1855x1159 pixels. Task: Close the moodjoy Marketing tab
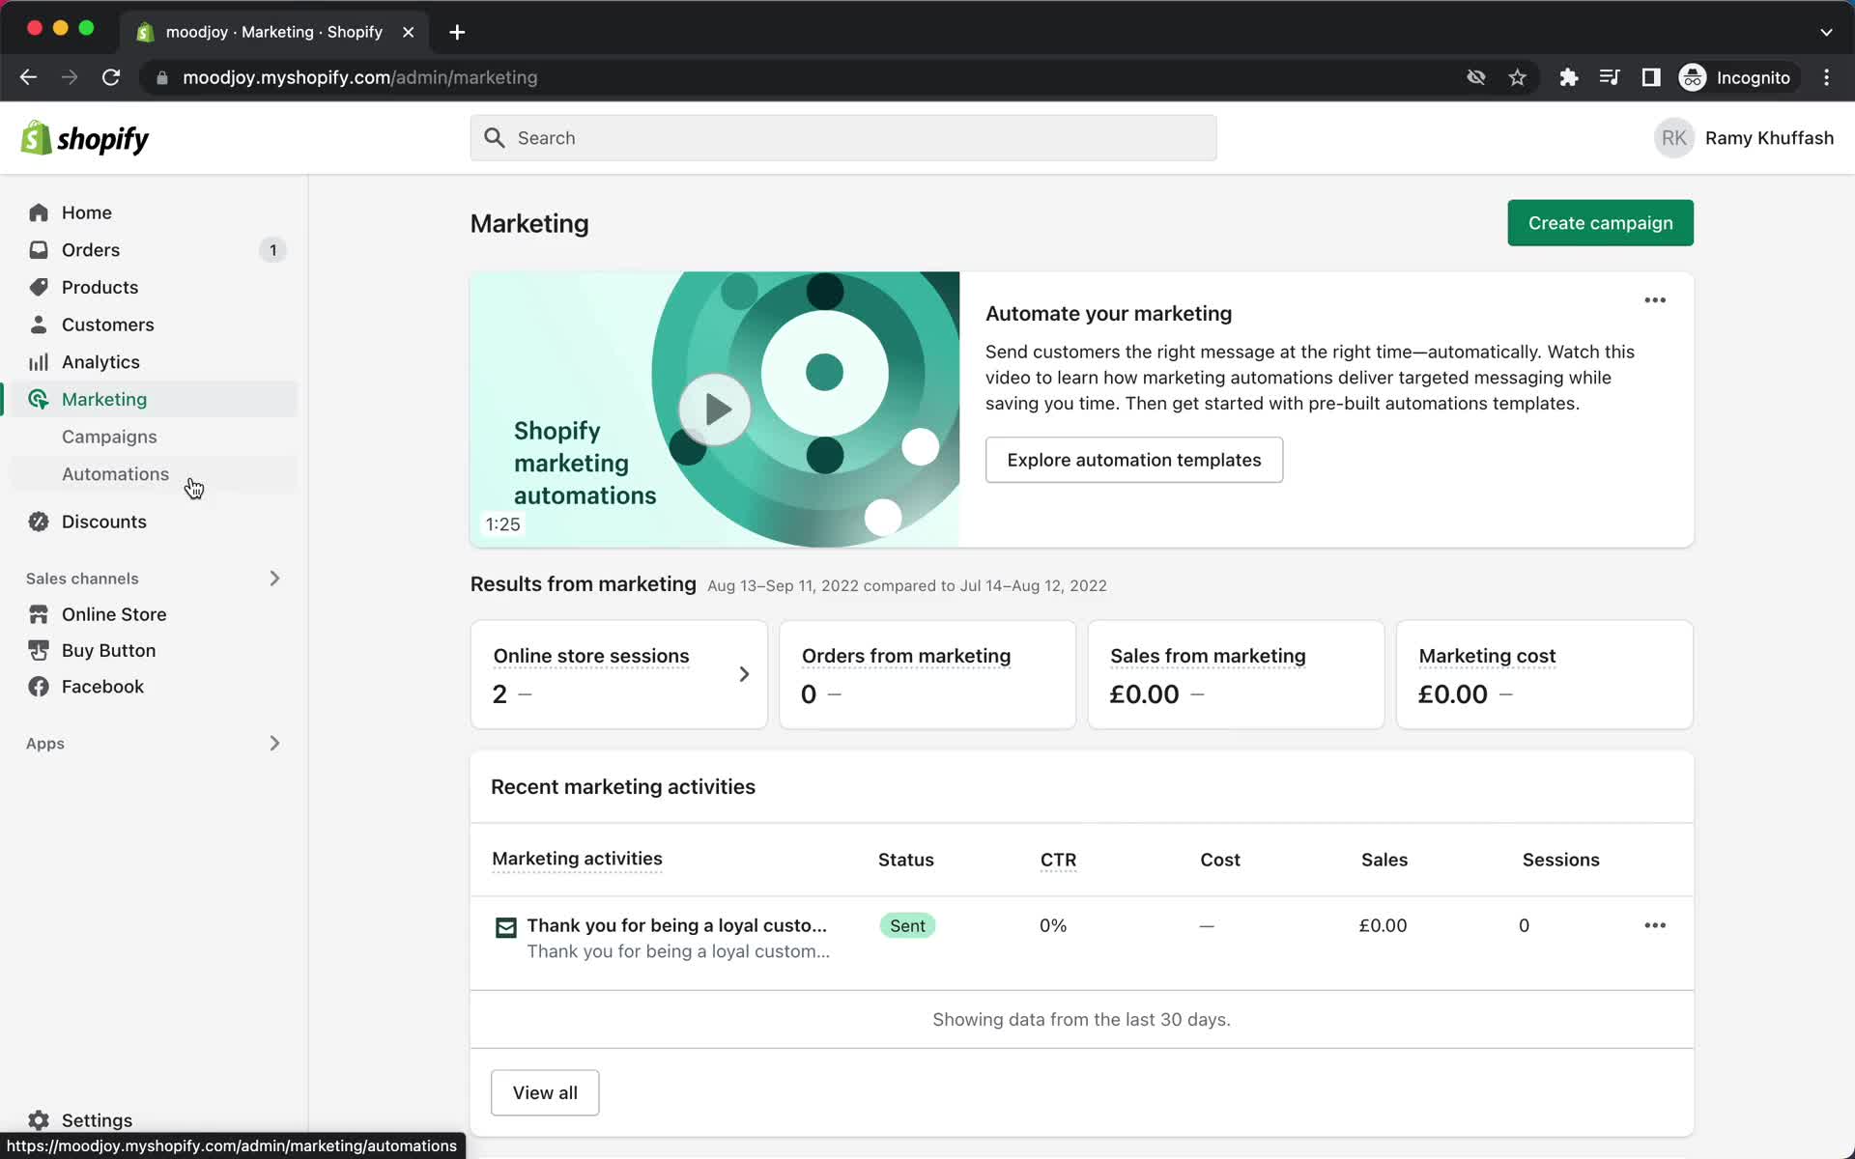click(409, 32)
